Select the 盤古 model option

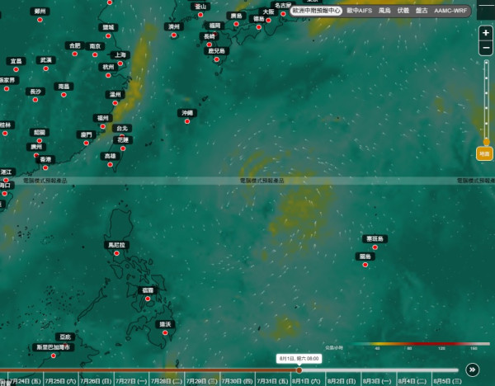point(422,11)
